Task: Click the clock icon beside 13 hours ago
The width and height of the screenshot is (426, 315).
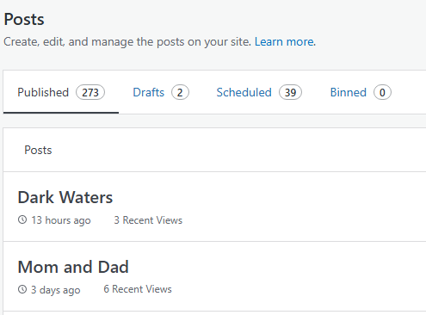Action: coord(22,219)
